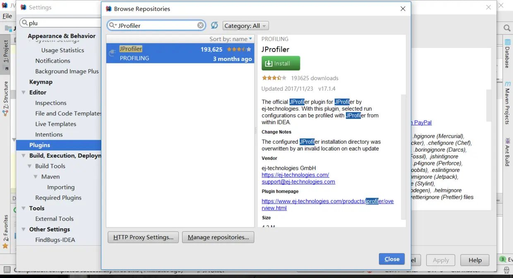The width and height of the screenshot is (513, 278).
Task: Select Intentions under Editor
Action: click(49, 135)
